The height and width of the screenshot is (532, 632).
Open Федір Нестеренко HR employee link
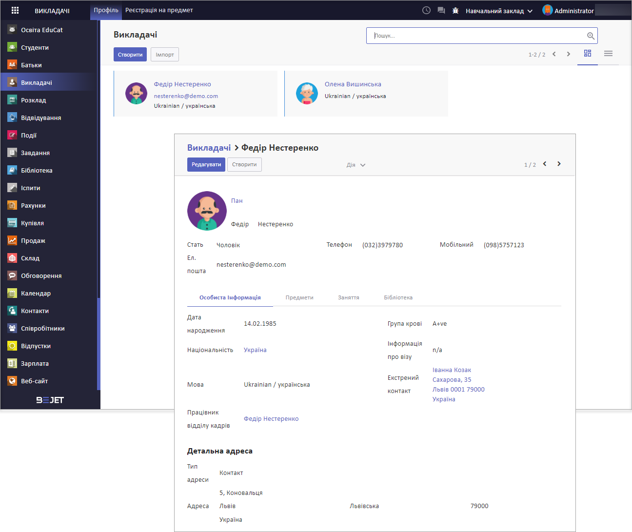tap(271, 419)
